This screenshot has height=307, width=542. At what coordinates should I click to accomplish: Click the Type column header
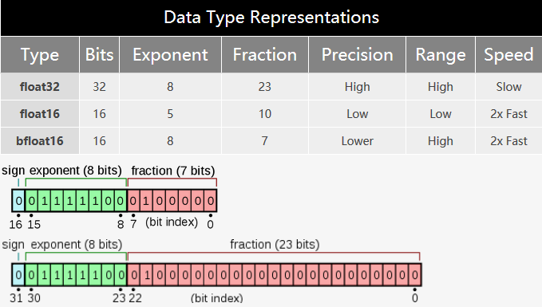coord(40,54)
